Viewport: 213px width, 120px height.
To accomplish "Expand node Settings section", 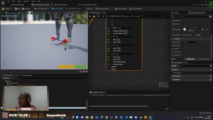I will [x=110, y=67].
